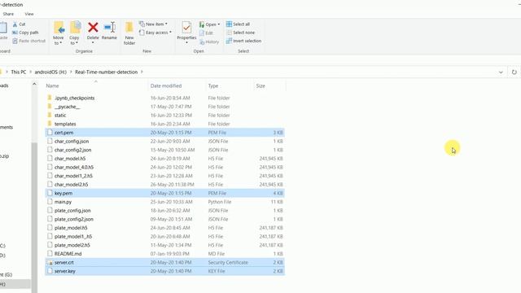Click the .ipynb_checkpoints folder icon

click(x=50, y=98)
